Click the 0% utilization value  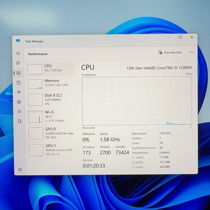tap(86, 140)
